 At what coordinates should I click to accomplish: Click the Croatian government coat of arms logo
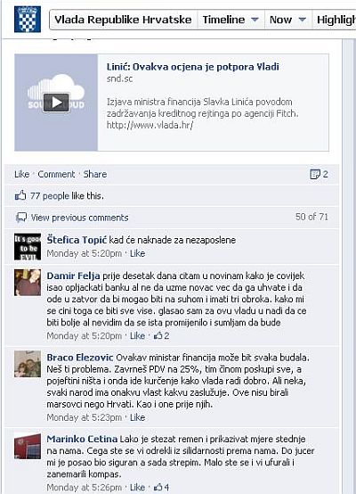(x=28, y=20)
